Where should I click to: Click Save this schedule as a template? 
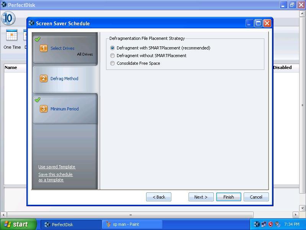point(55,177)
